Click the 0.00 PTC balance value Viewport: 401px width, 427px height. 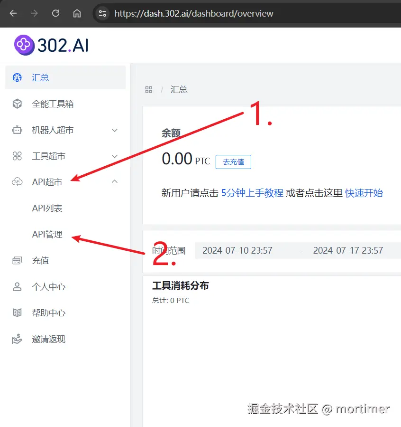pos(186,159)
